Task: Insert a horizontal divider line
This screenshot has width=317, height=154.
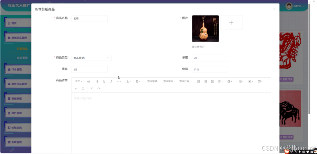Action: pos(83,89)
